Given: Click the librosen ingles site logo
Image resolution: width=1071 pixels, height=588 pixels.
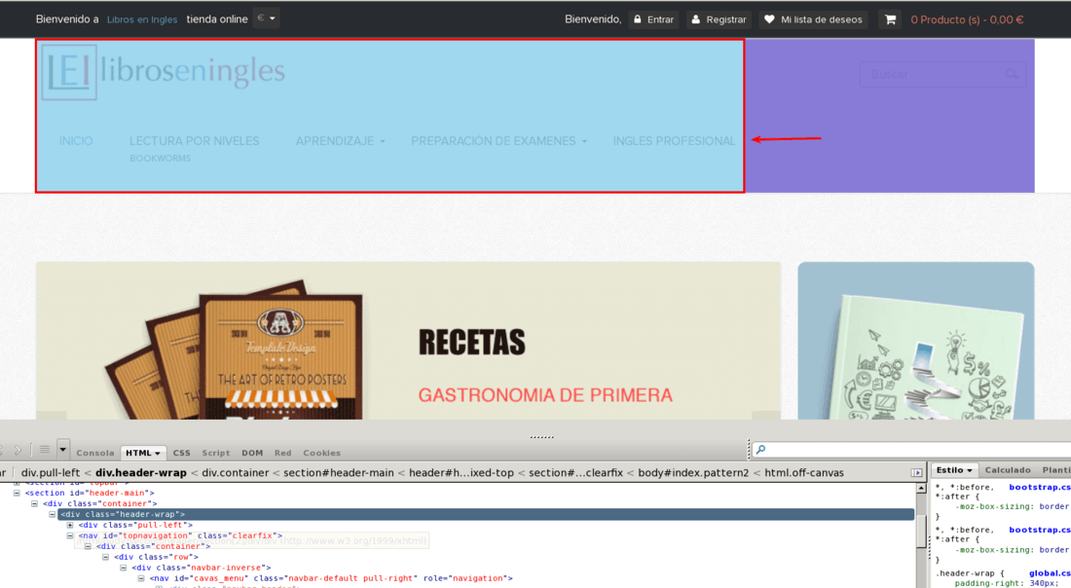Looking at the screenshot, I should [164, 72].
